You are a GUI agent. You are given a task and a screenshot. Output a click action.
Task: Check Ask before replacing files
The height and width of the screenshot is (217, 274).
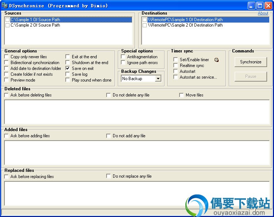7,177
